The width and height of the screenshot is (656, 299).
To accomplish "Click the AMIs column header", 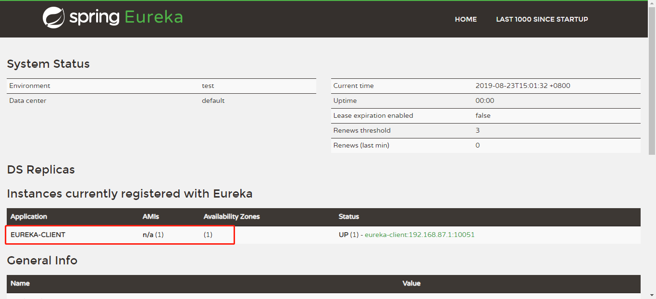I will coord(151,216).
